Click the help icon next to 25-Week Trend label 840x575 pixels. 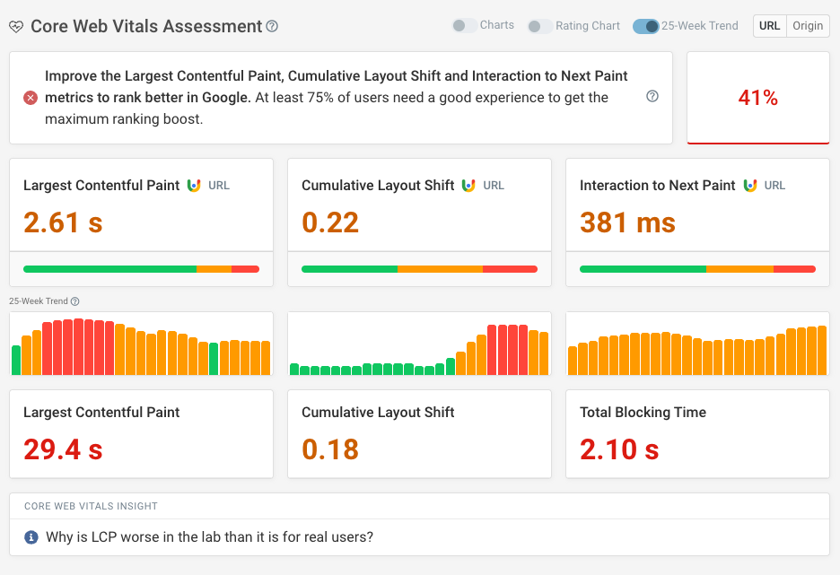click(75, 301)
